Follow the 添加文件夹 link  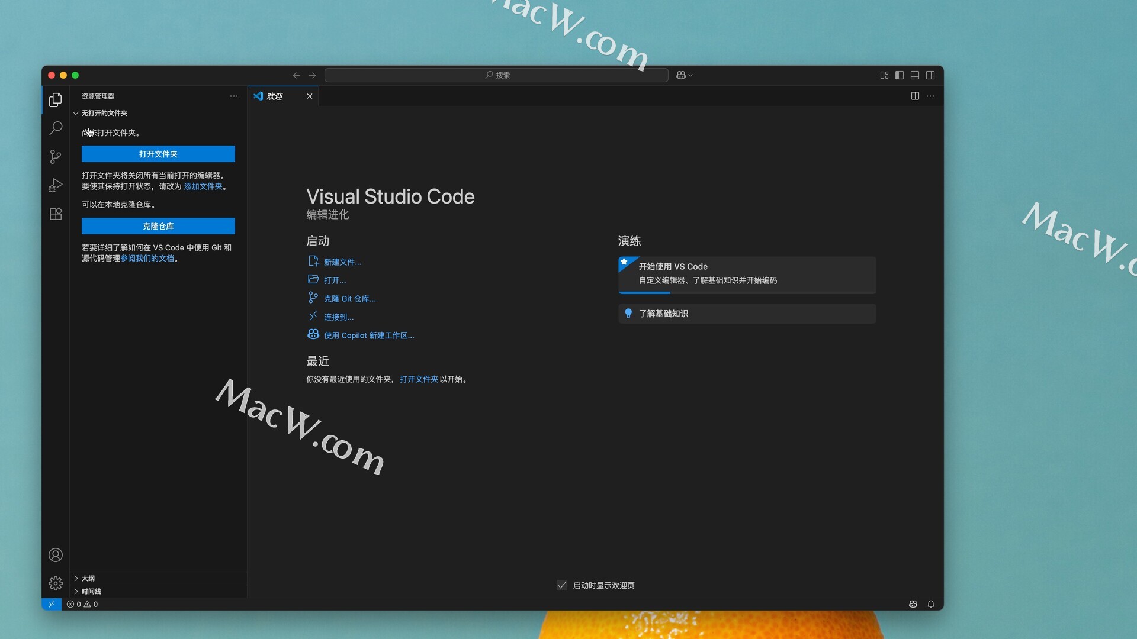[203, 186]
